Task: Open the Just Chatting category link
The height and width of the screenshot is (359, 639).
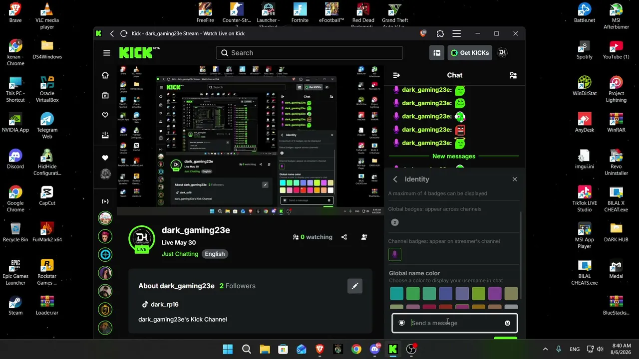Action: pos(180,254)
